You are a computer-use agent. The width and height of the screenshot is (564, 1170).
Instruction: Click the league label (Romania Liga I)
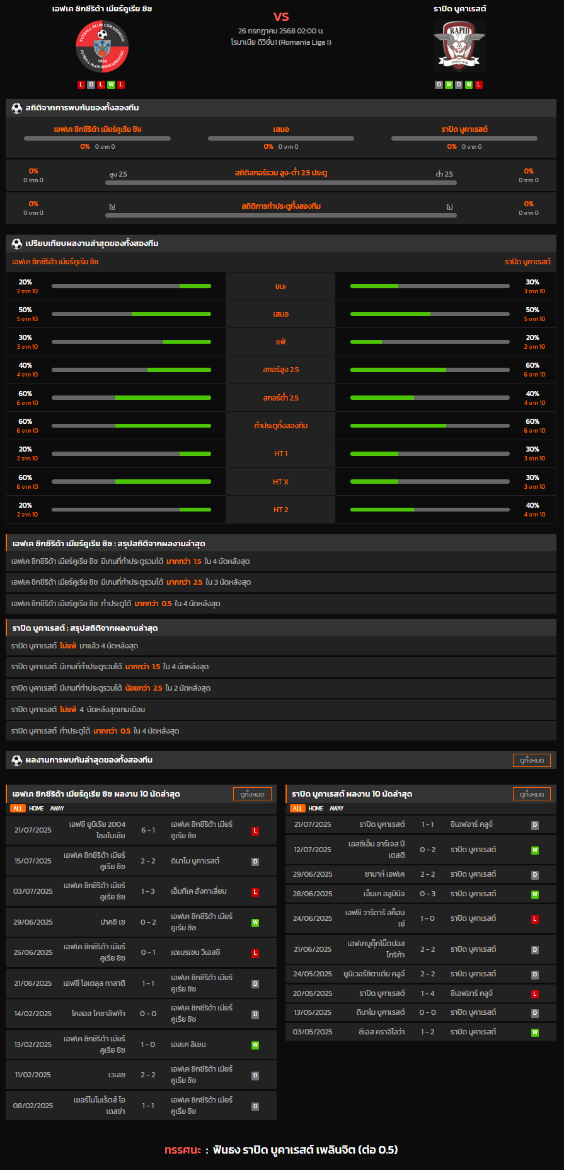[x=281, y=42]
